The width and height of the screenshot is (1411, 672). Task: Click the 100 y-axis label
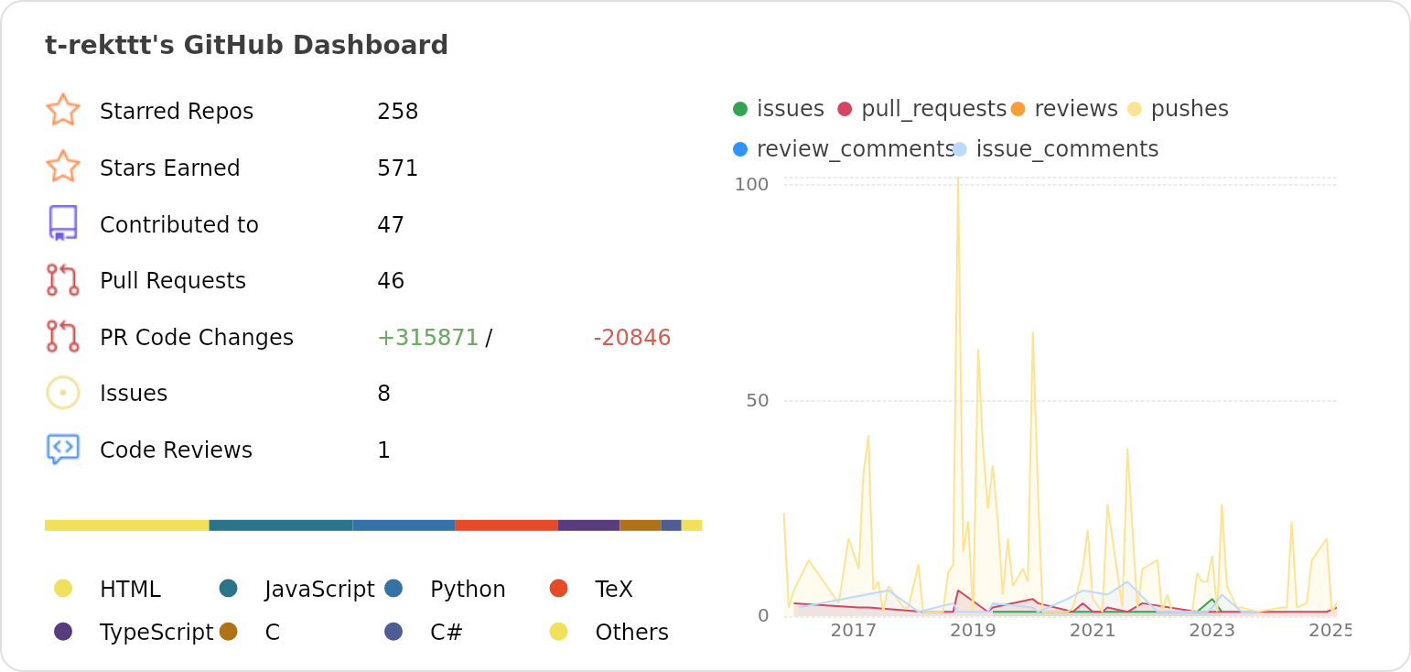751,185
